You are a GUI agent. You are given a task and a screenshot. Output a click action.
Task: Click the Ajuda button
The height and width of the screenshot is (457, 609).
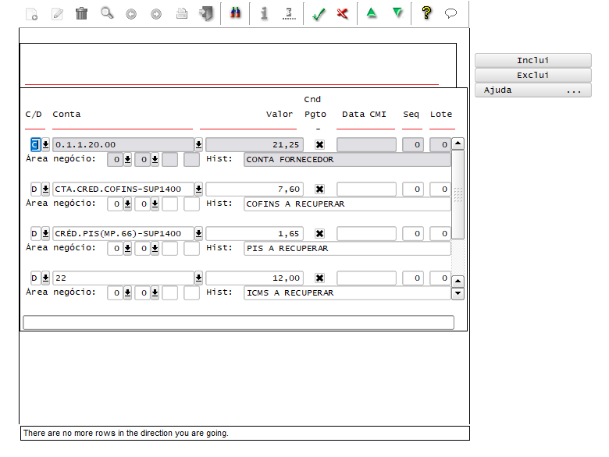point(532,90)
